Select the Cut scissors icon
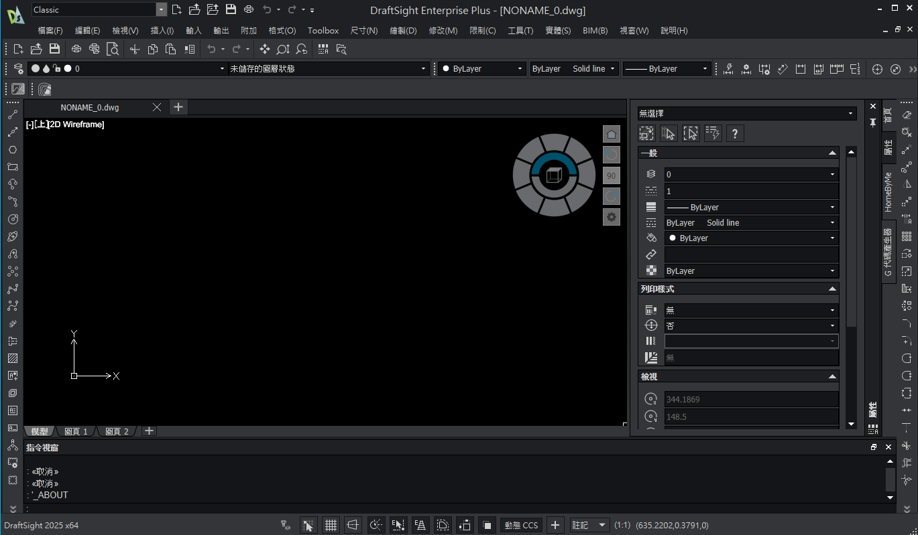918x535 pixels. coord(135,49)
